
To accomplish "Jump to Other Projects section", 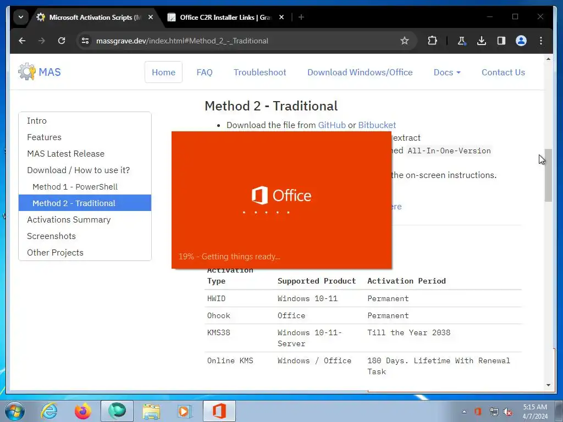I will [x=85, y=252].
